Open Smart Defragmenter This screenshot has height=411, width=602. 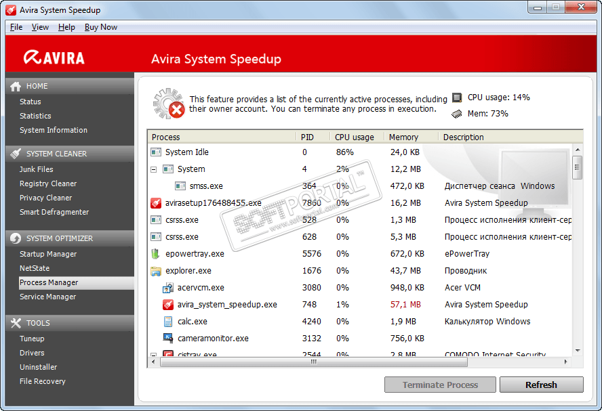(x=54, y=212)
